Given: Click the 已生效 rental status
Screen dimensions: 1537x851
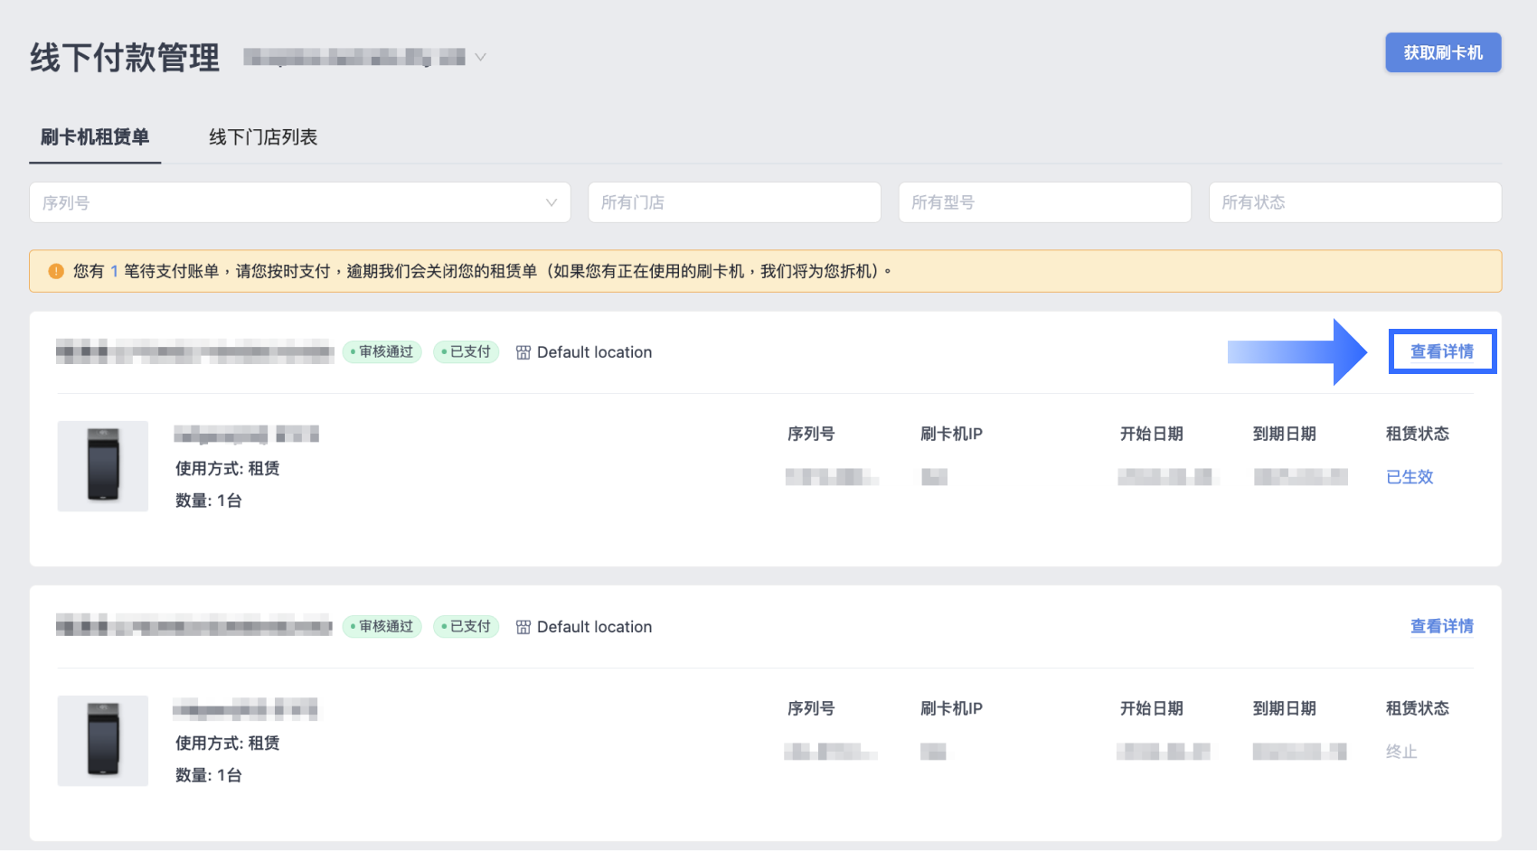Looking at the screenshot, I should coord(1410,477).
